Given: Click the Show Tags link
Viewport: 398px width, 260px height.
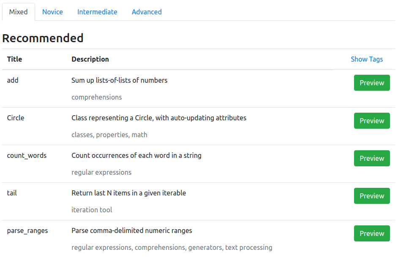Looking at the screenshot, I should (366, 59).
